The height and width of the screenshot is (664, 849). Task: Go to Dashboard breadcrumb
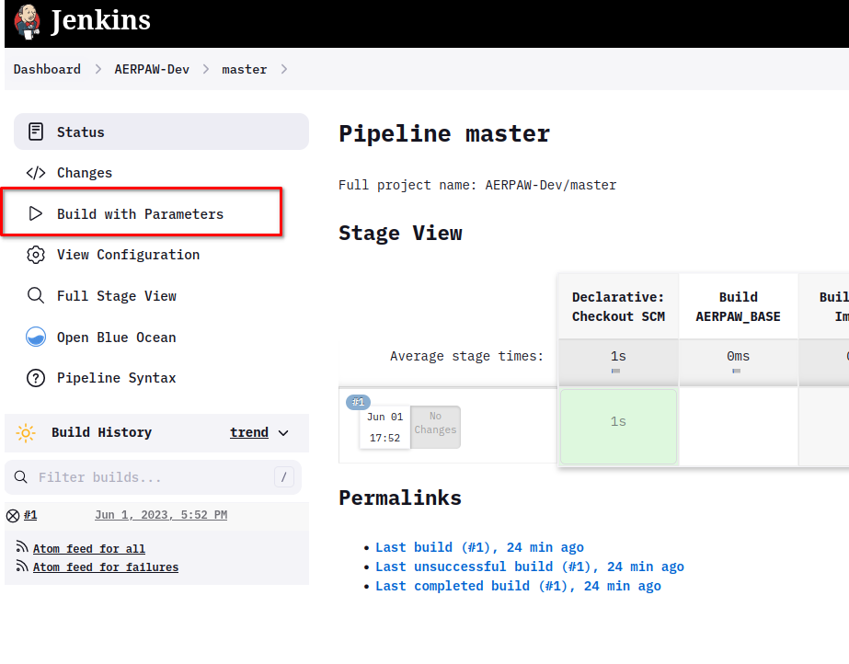click(x=47, y=69)
